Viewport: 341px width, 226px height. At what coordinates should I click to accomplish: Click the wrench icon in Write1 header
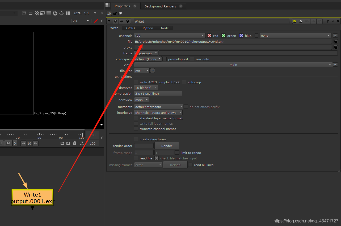click(x=128, y=21)
